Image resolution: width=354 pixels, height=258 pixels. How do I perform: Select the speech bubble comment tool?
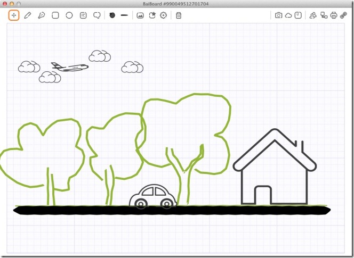[x=97, y=15]
